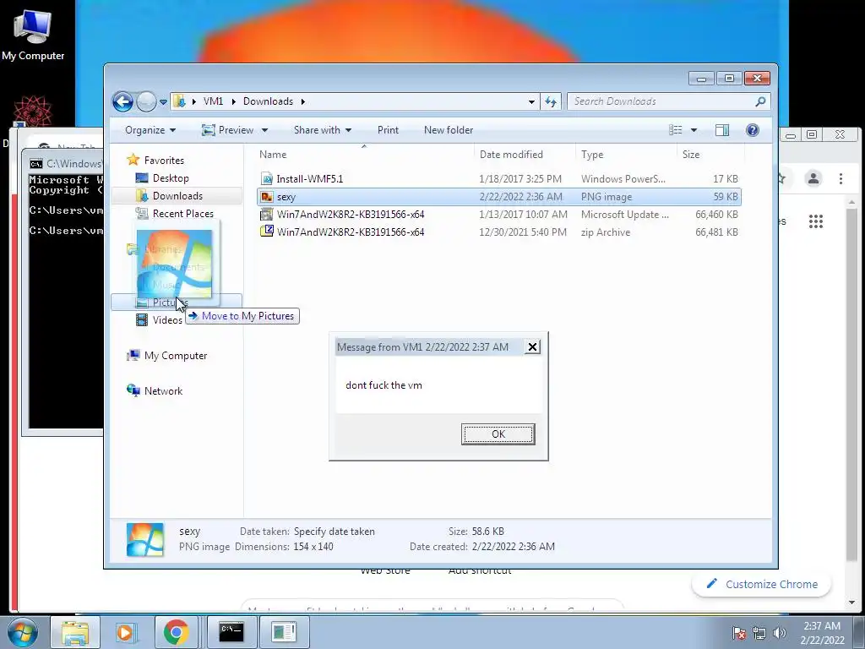
Task: Expand the Share with dropdown arrow
Action: point(349,130)
